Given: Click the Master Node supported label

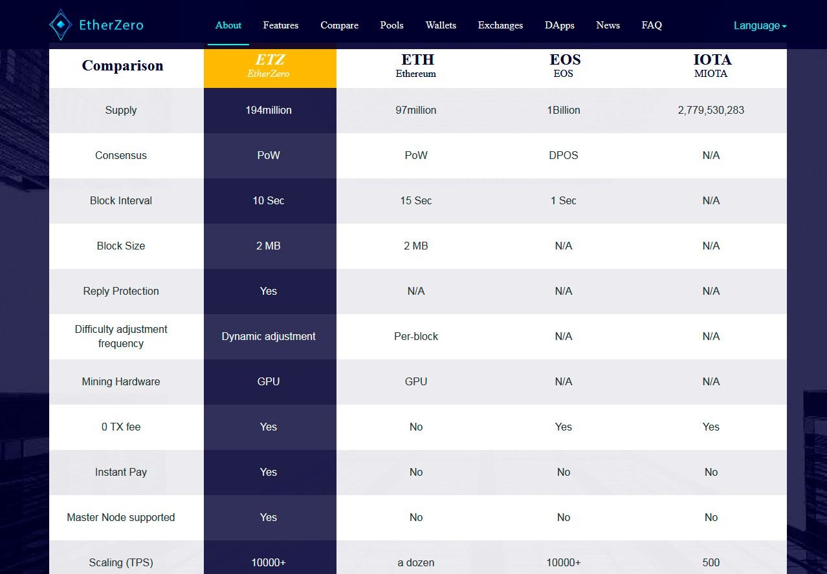Looking at the screenshot, I should (121, 518).
